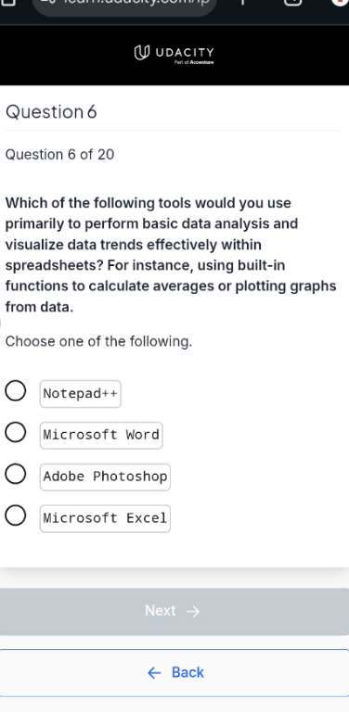
Task: Click the left arrow icon beside Back
Action: point(154,673)
